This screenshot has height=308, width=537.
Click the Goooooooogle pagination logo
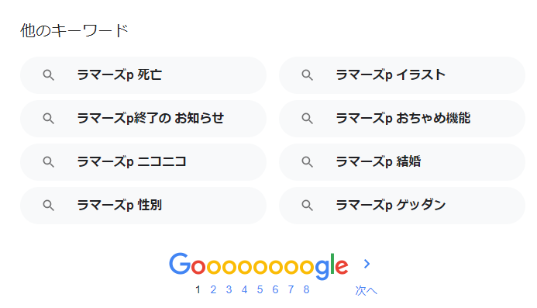[x=259, y=265]
